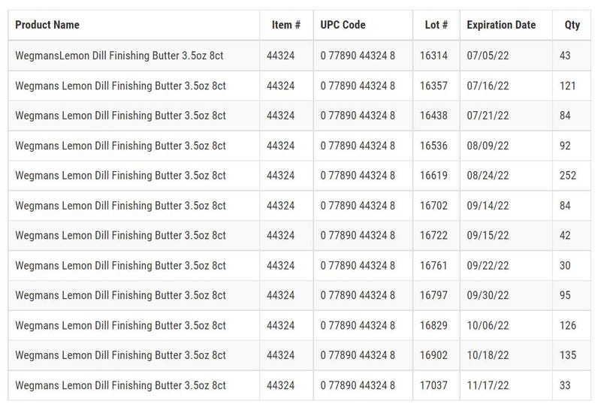Click lot number 16357 cell

point(433,86)
